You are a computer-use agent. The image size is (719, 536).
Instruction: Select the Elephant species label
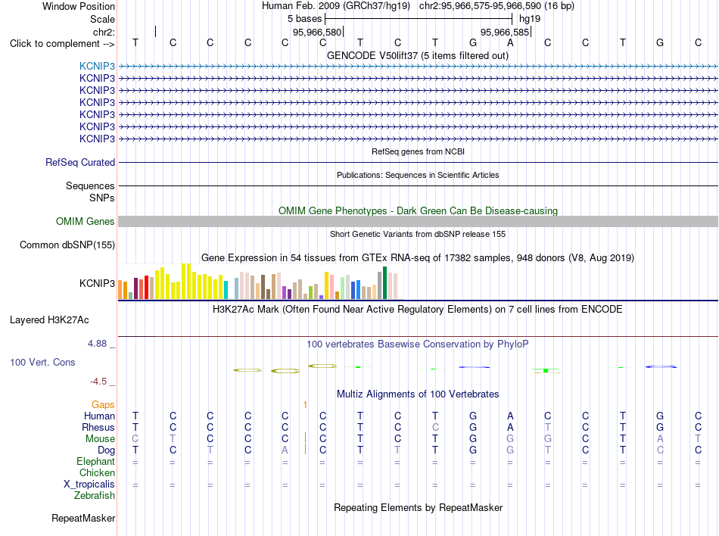pyautogui.click(x=95, y=462)
